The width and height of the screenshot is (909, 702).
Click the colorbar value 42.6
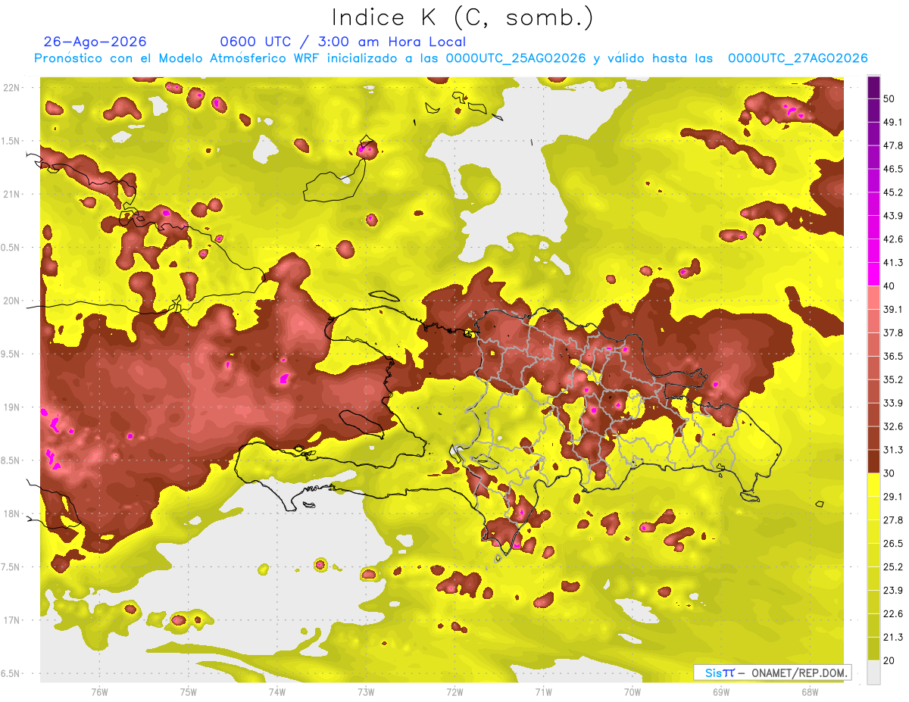[x=893, y=239]
